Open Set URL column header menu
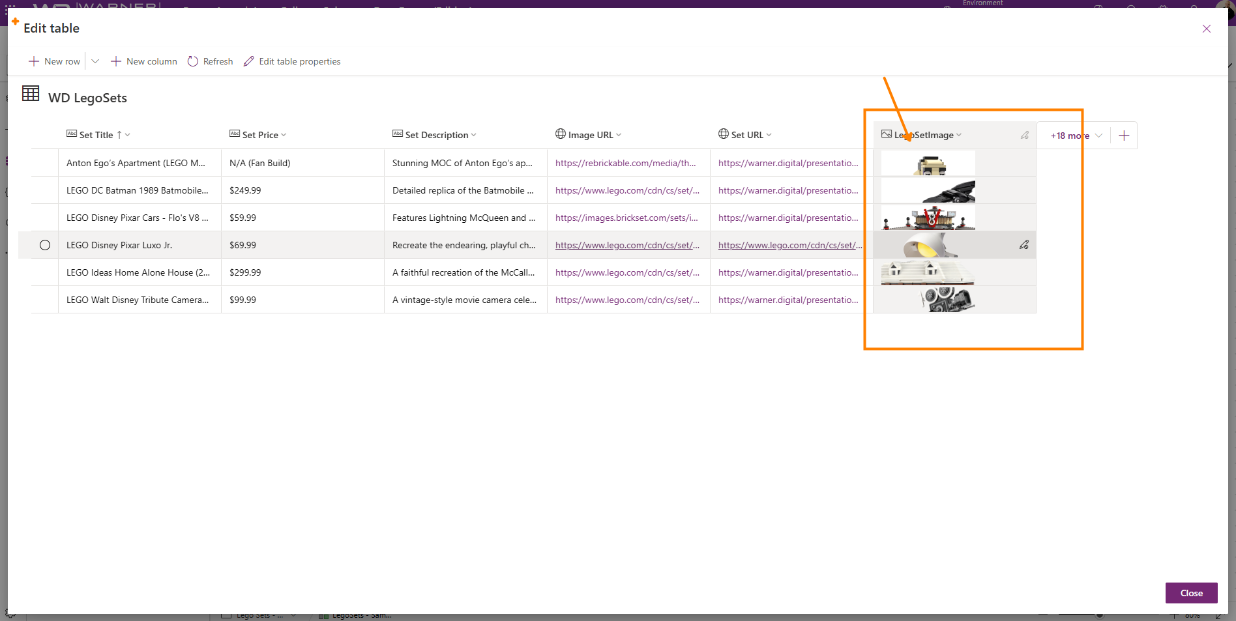 (x=769, y=135)
